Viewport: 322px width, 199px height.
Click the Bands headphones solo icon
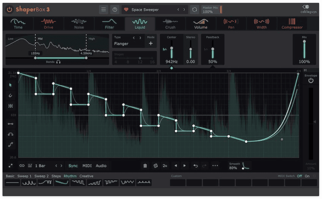pos(58,62)
